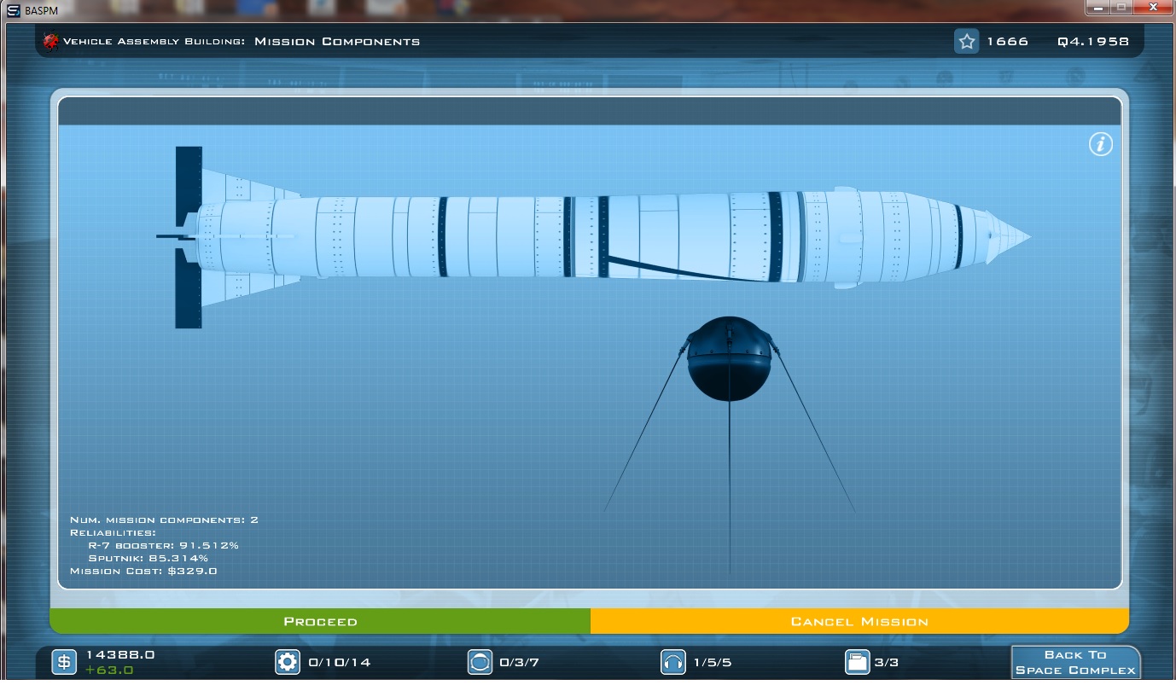Screen dimensions: 1176x685
Task: Click the Sputnik reliability 85.314% text
Action: [x=148, y=558]
